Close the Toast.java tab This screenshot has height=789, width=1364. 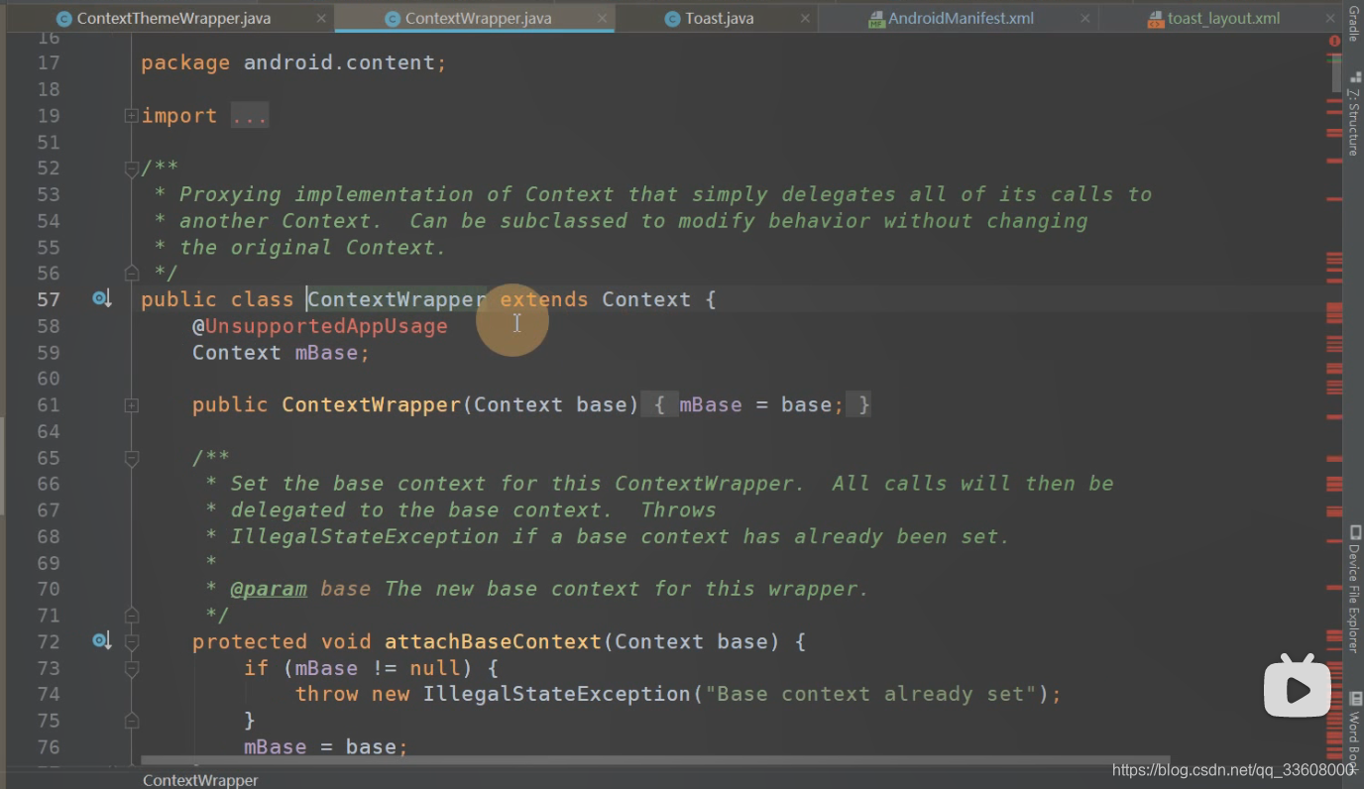point(805,18)
